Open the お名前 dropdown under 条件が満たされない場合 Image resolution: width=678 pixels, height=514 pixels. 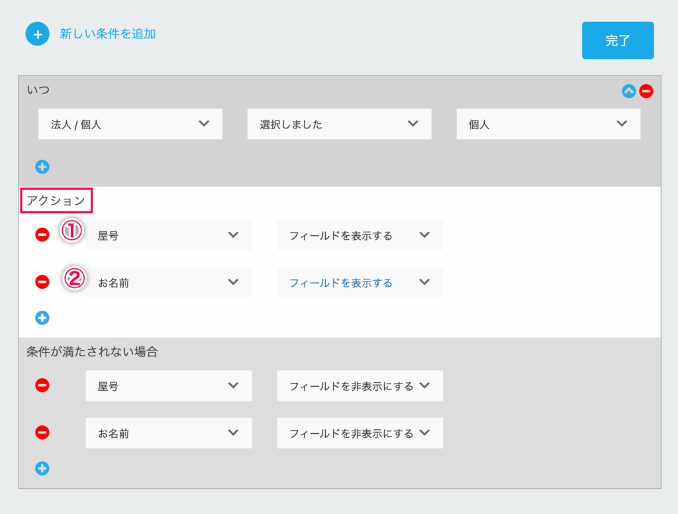coord(169,433)
